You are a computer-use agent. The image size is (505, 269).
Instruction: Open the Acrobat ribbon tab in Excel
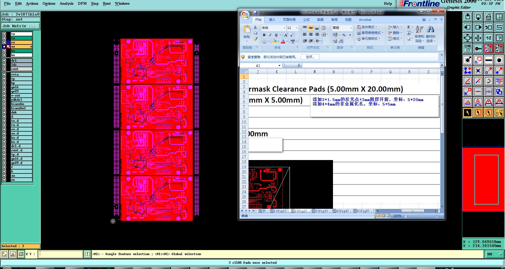(365, 20)
